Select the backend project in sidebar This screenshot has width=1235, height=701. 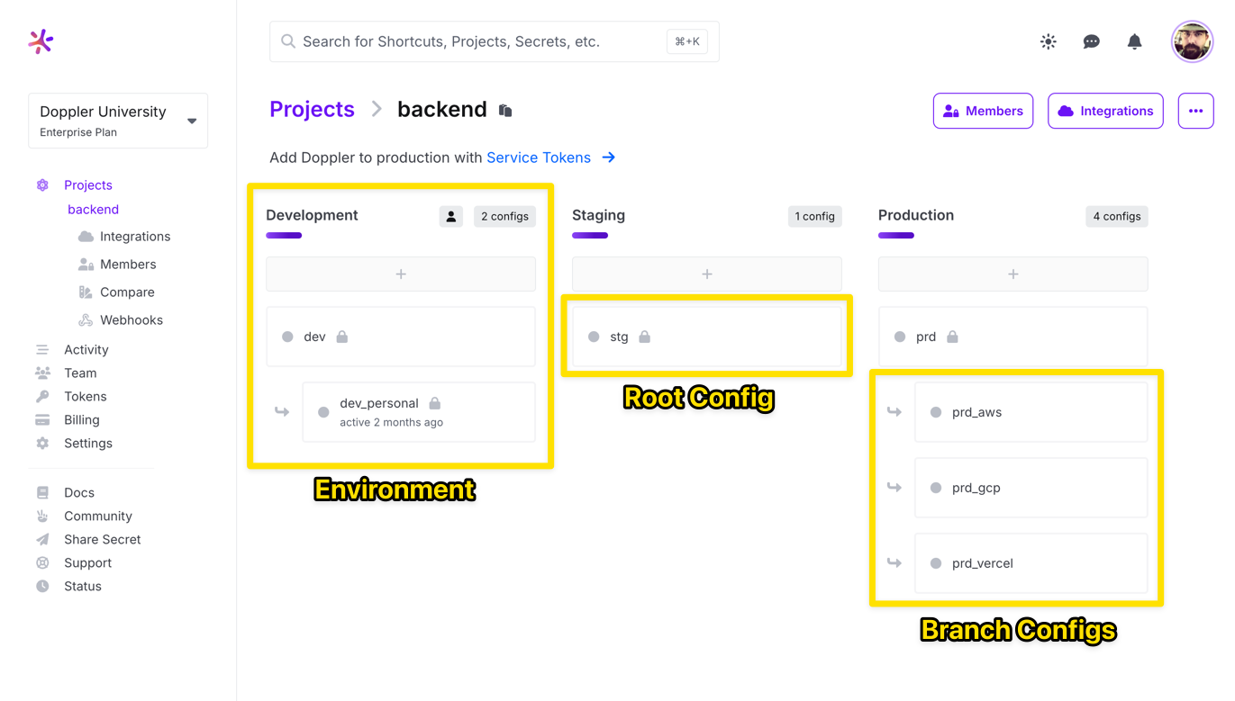[x=93, y=210]
